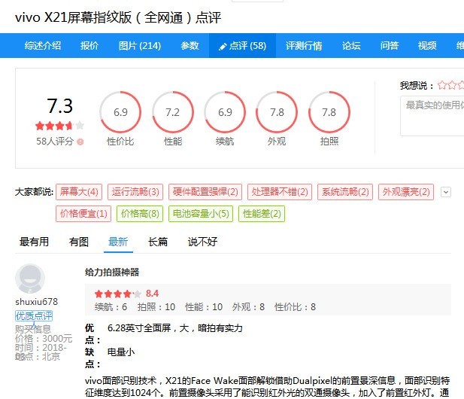
Task: Click the 优质点评 badge
Action: (34, 315)
